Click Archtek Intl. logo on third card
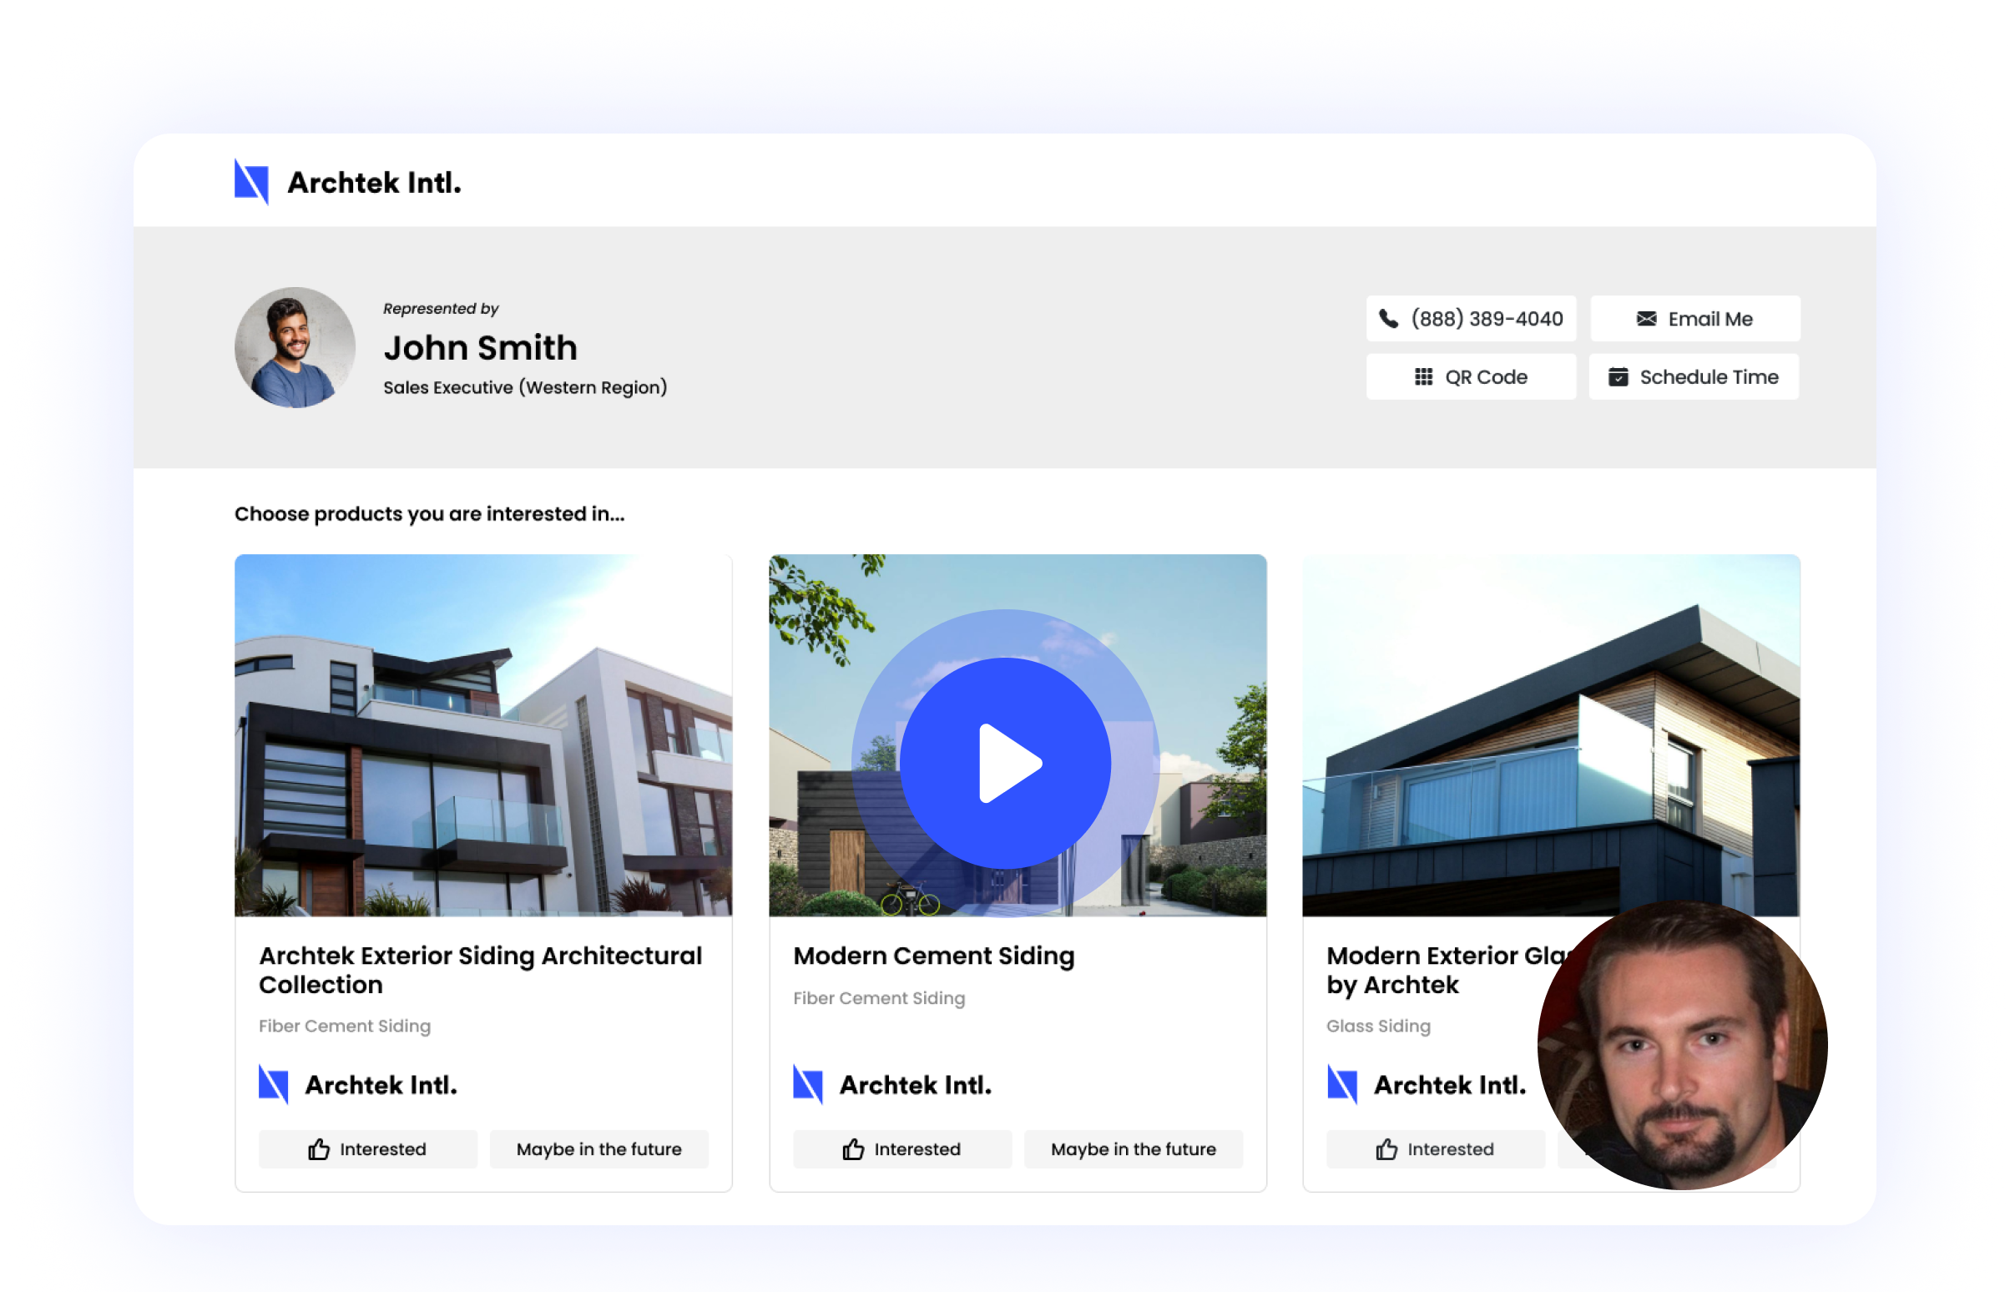2010x1292 pixels. (1427, 1084)
